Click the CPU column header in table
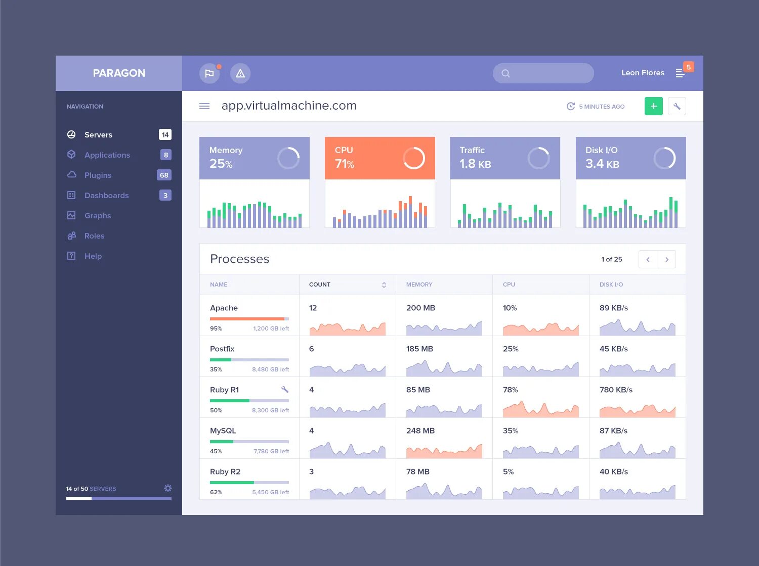This screenshot has width=759, height=566. pyautogui.click(x=509, y=285)
